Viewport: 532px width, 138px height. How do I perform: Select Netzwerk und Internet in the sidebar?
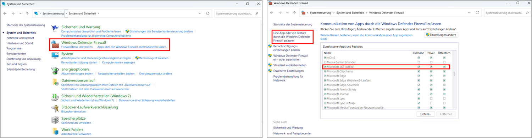coord(20,38)
